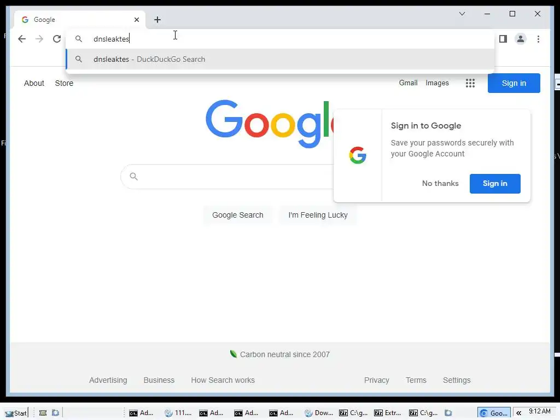Expand the tab search chevron
Screen dimensions: 560x420
click(x=462, y=14)
